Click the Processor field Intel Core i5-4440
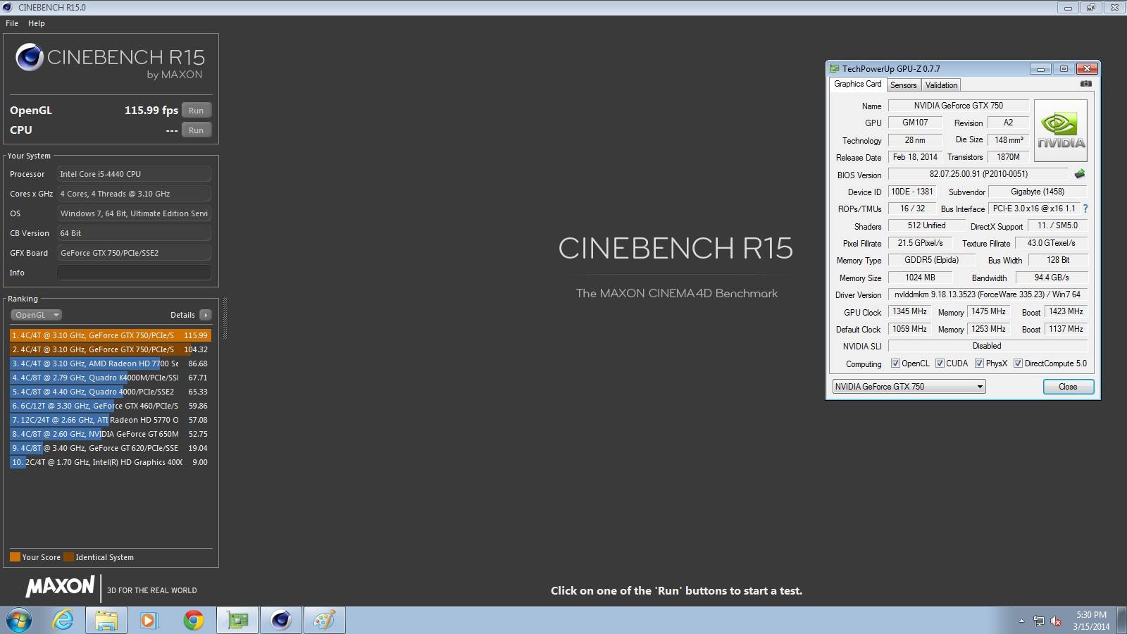The image size is (1127, 634). tap(134, 174)
